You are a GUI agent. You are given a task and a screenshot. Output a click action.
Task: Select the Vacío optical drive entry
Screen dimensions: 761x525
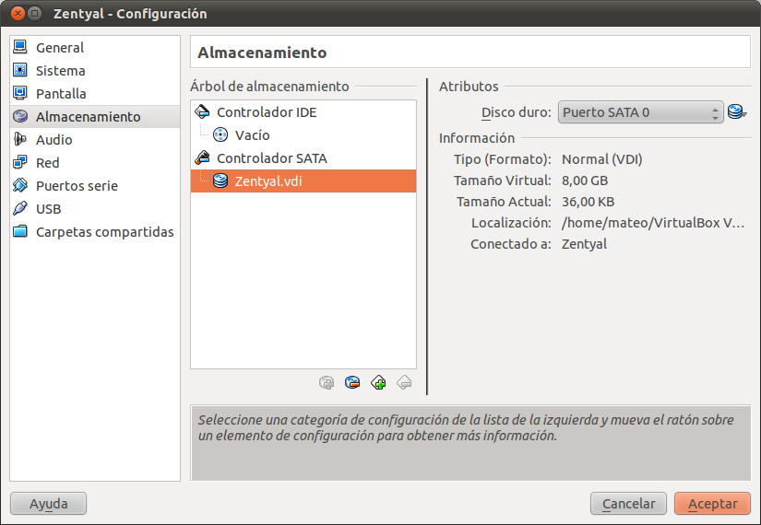[303, 135]
